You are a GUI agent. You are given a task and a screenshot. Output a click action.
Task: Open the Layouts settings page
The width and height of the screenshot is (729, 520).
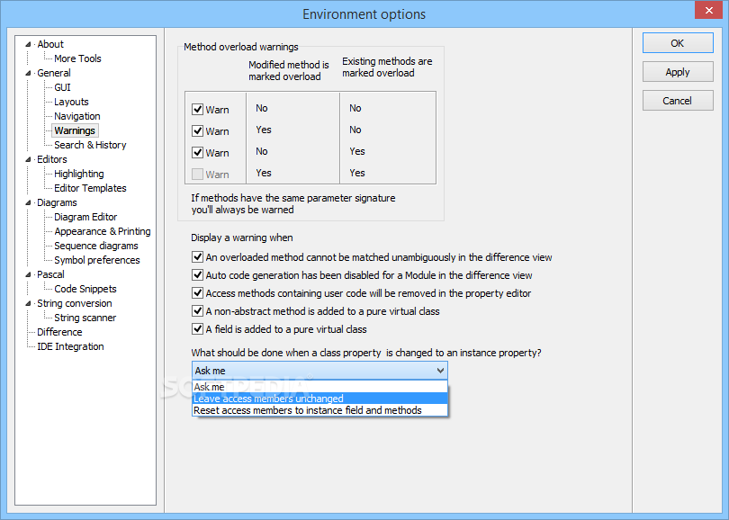71,102
